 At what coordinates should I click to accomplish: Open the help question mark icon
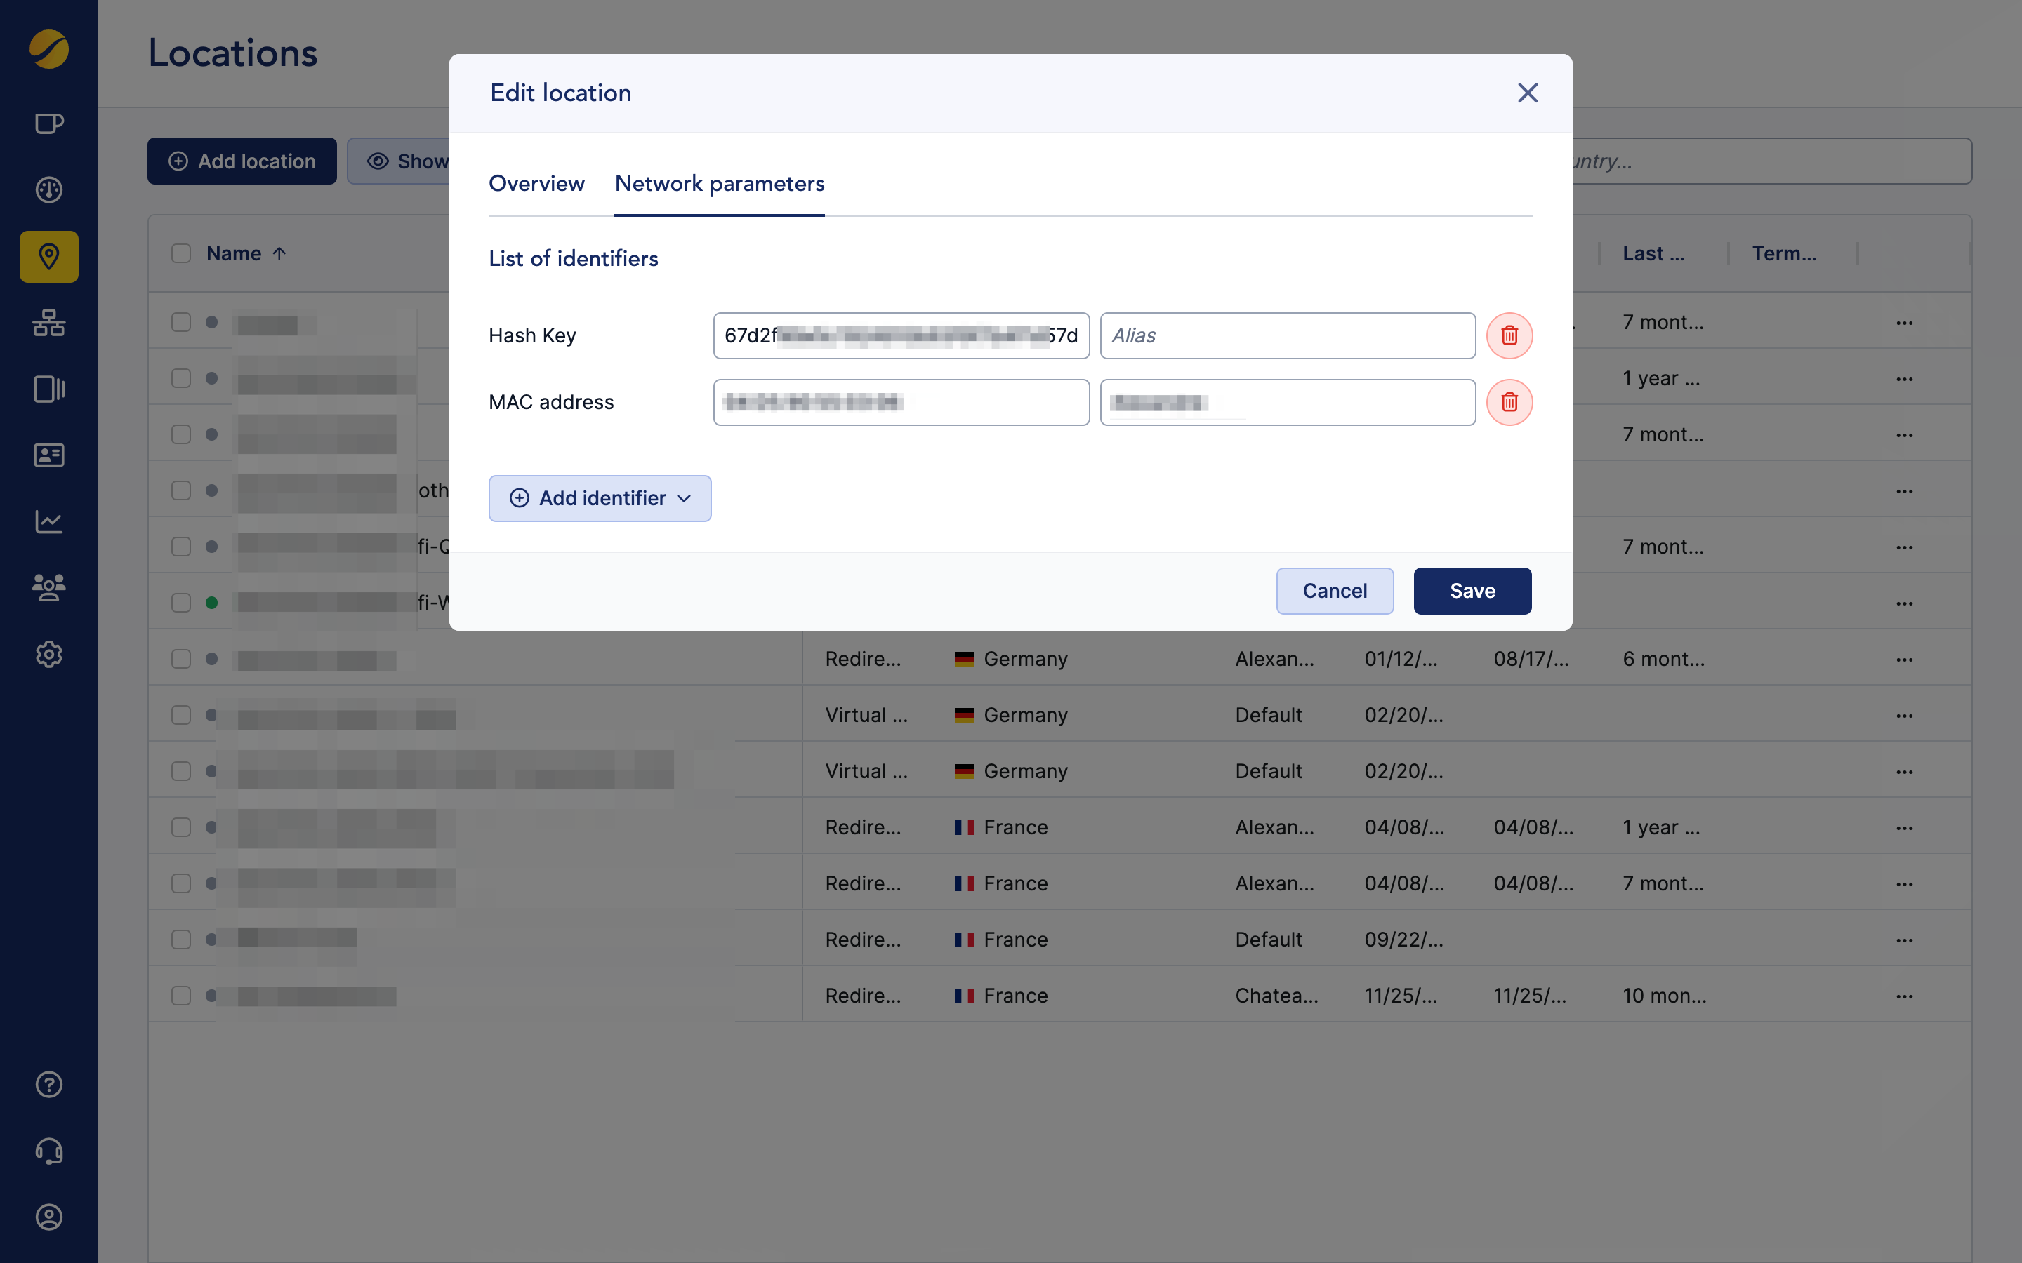point(49,1084)
